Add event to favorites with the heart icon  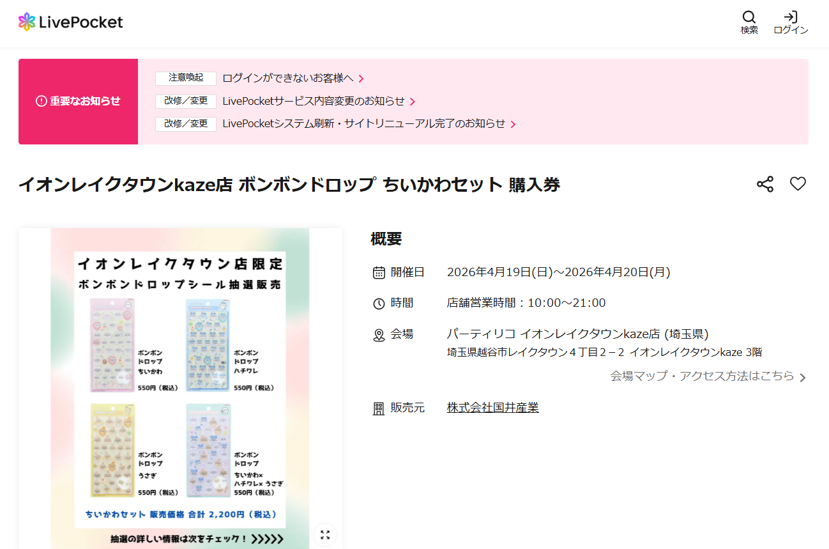pos(798,183)
